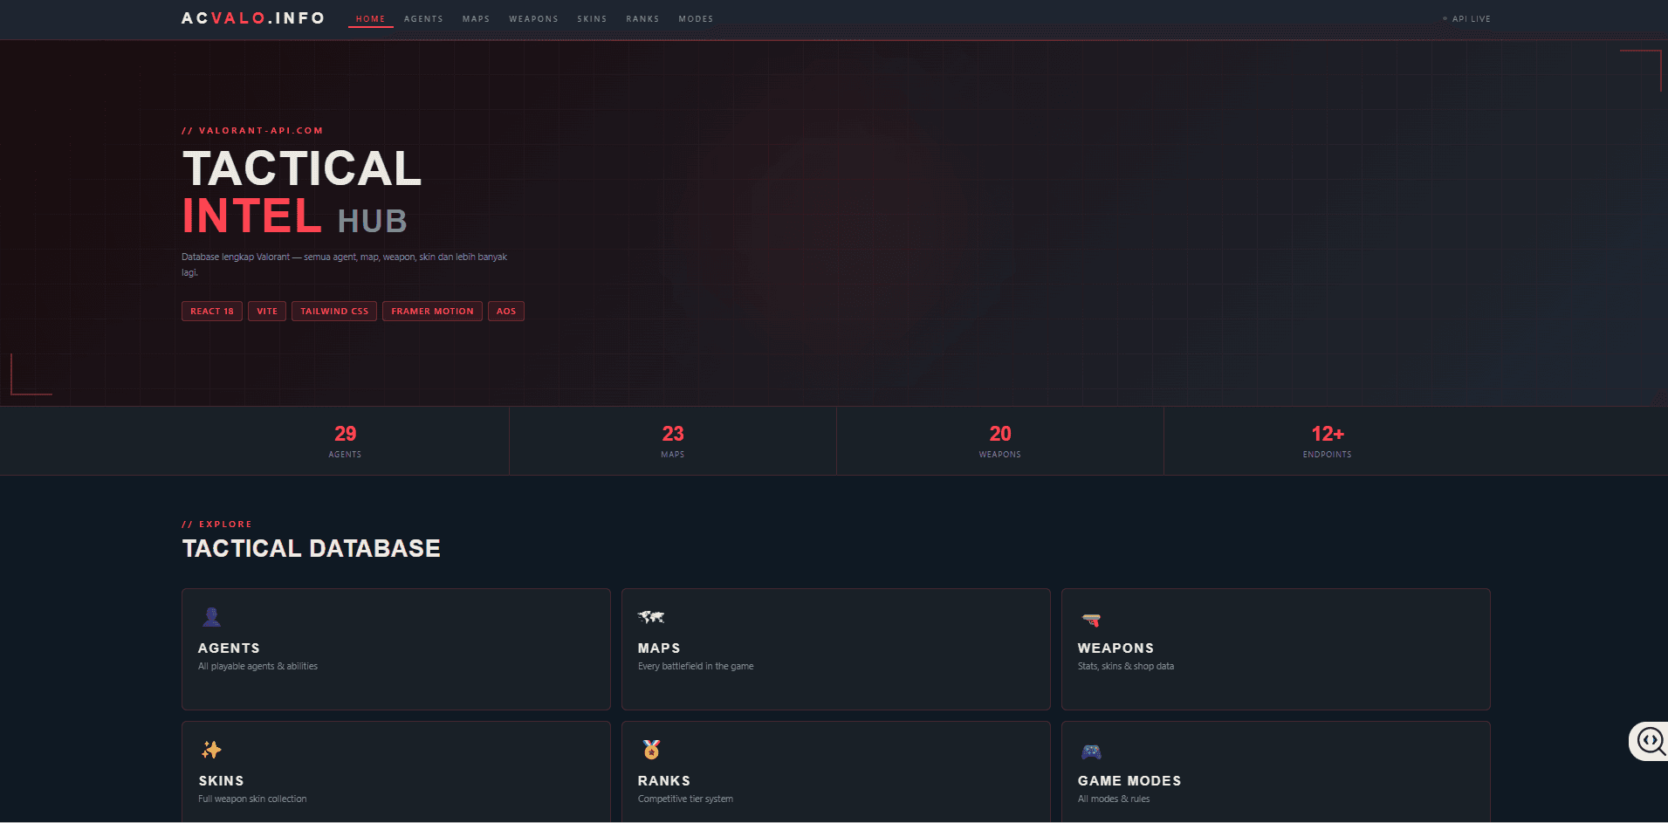Click the Tailwind CSS tech badge
Screen dimensions: 1668x823
click(x=334, y=312)
